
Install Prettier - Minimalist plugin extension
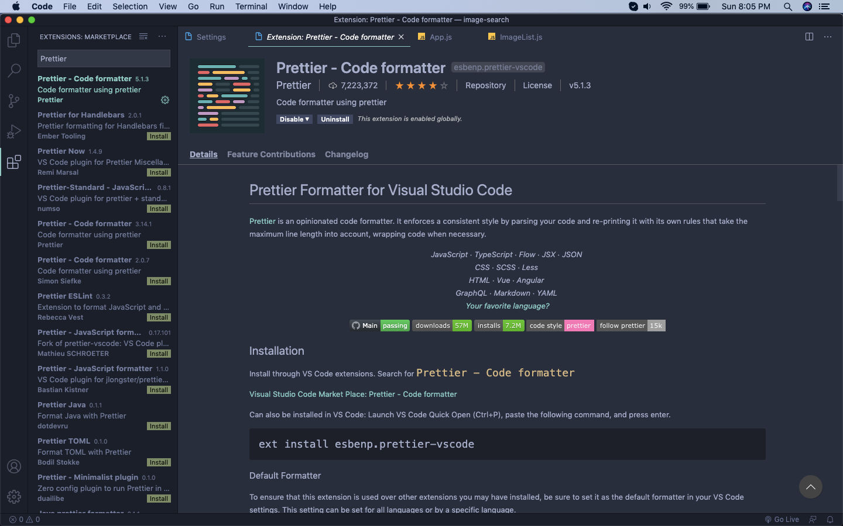159,499
